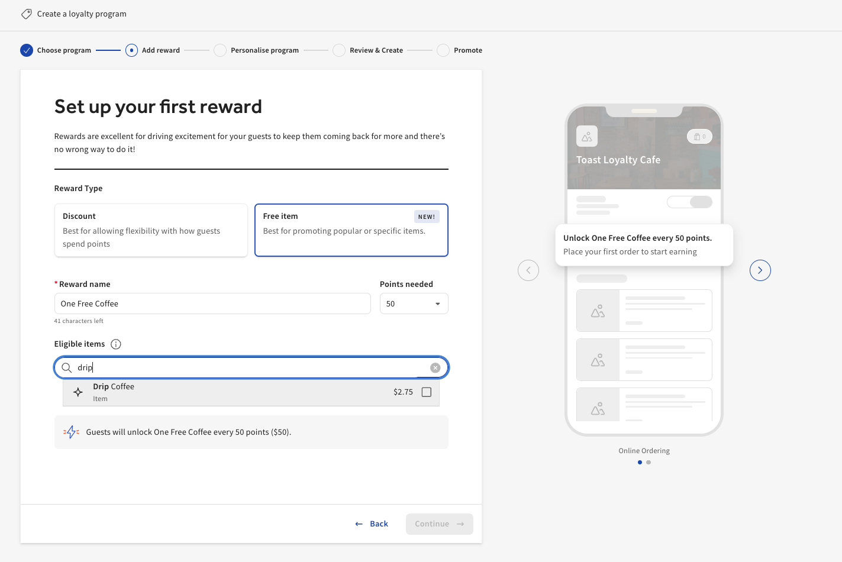This screenshot has width=842, height=562.
Task: Click the Back button
Action: pyautogui.click(x=378, y=524)
